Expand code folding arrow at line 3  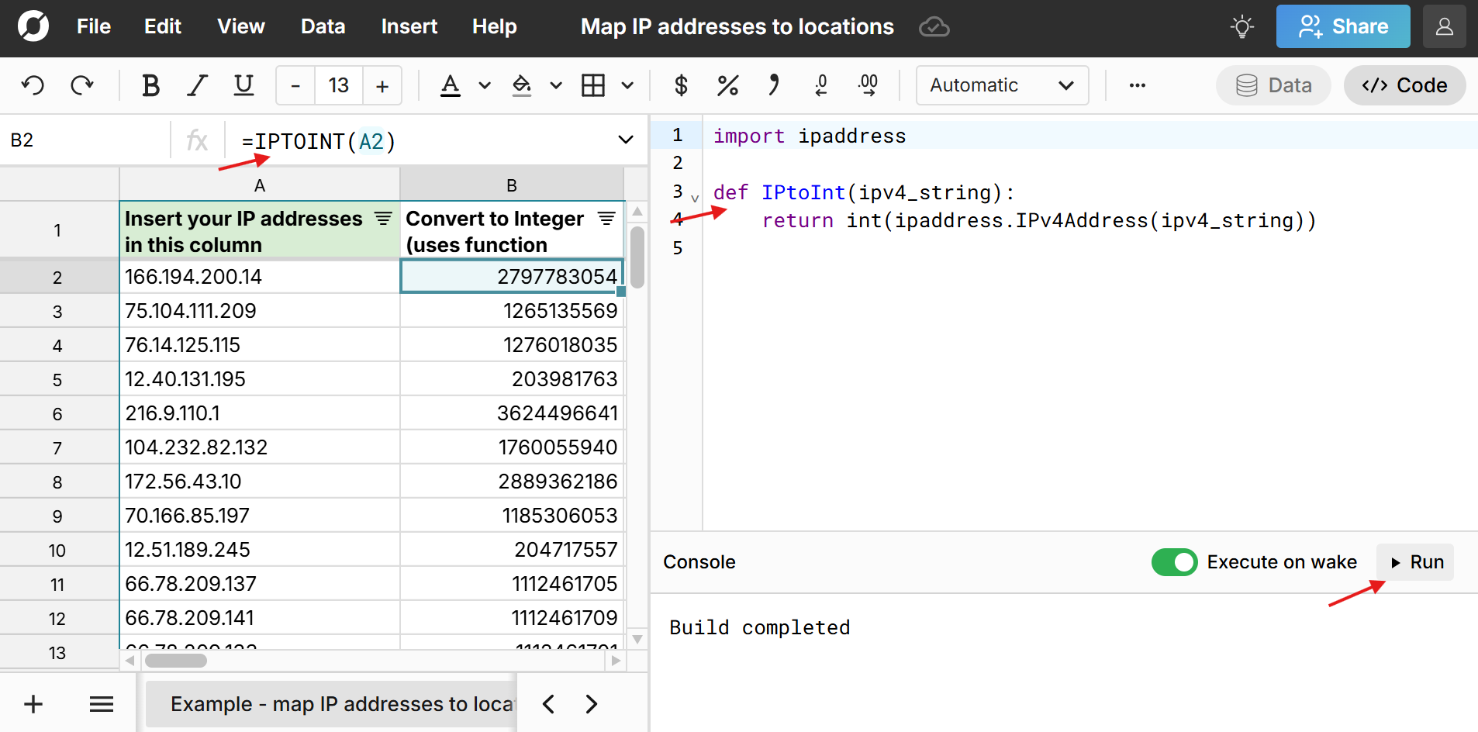pyautogui.click(x=692, y=198)
